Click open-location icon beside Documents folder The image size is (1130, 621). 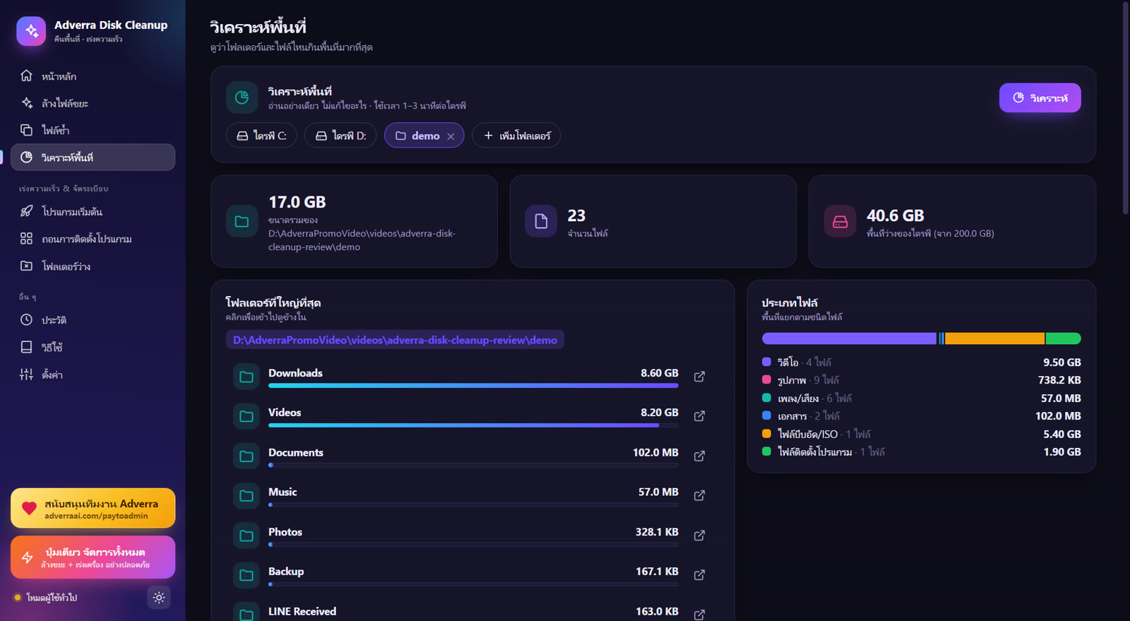click(699, 456)
